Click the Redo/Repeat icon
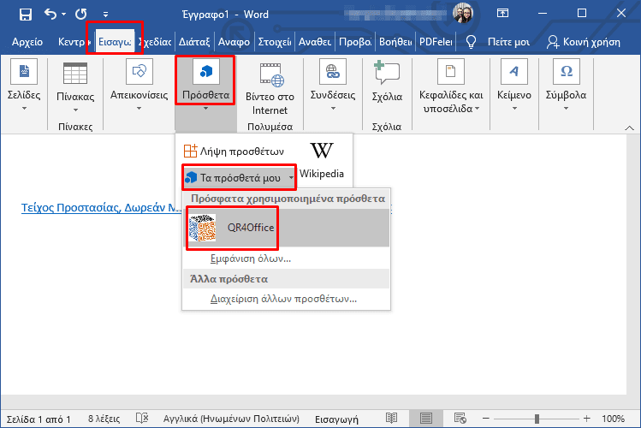This screenshot has height=428, width=641. pos(81,15)
